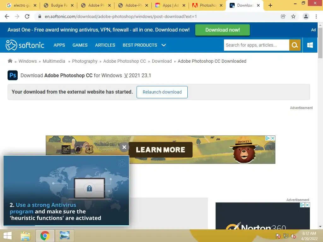Screen dimensions: 323x242
Task: Close the 'electro' Google tab
Action: [35, 5]
